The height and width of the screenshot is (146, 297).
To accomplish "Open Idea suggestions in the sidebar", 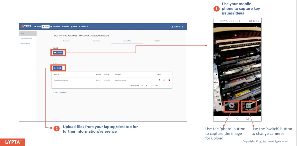I will pos(26,38).
